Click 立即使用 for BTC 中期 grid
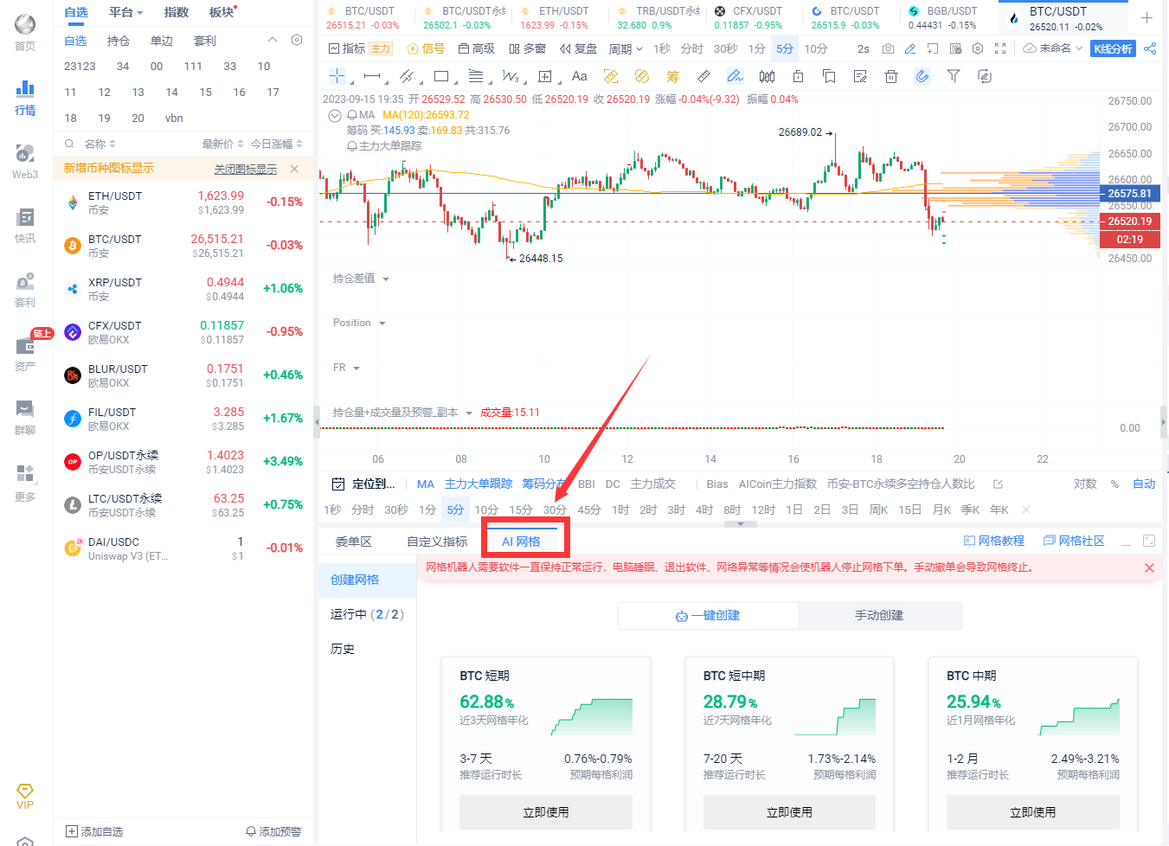This screenshot has height=846, width=1169. point(1033,812)
